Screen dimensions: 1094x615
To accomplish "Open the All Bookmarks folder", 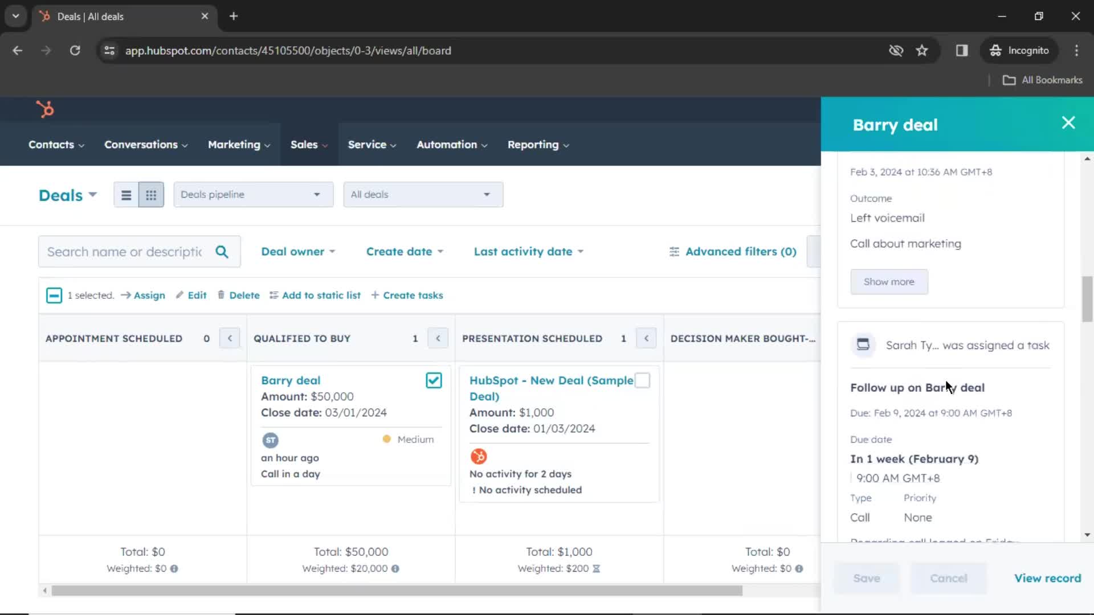I will pos(1043,80).
